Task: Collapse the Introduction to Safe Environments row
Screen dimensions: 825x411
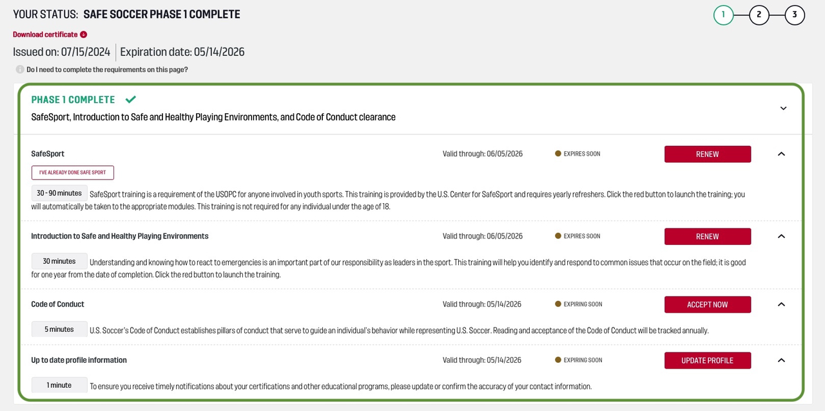Action: 781,236
